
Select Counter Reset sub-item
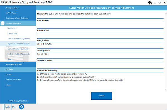(18, 33)
